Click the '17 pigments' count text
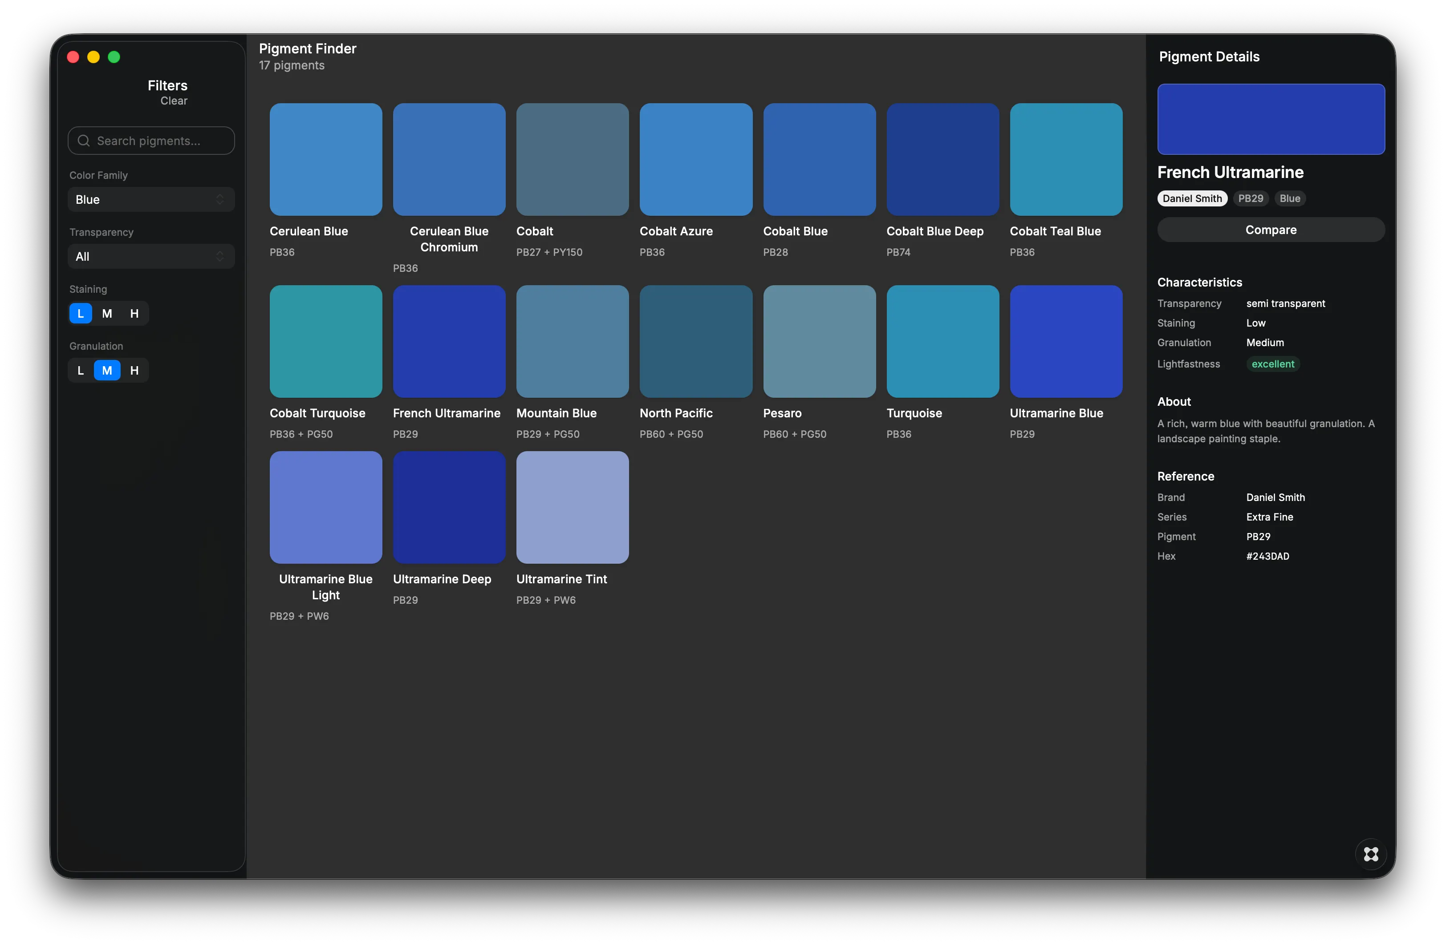Image resolution: width=1446 pixels, height=945 pixels. (292, 65)
